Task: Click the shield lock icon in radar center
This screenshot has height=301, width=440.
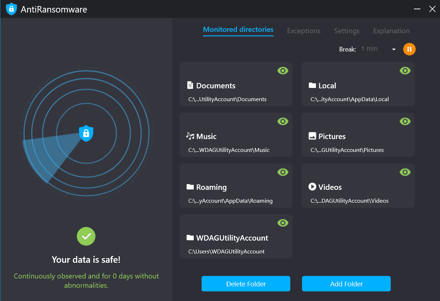Action: [x=86, y=133]
